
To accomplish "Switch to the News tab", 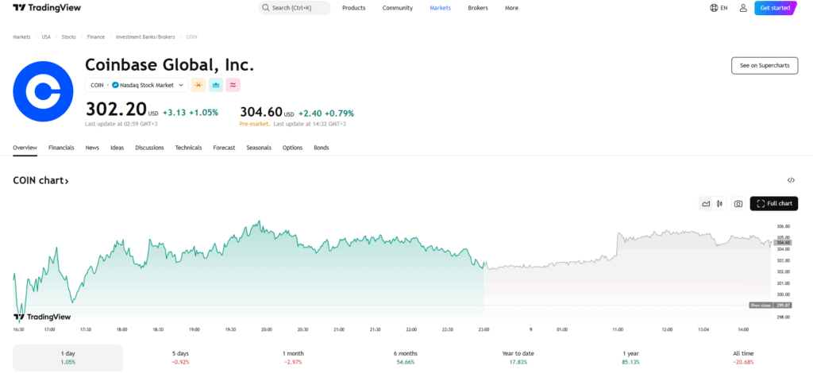I will coord(92,148).
